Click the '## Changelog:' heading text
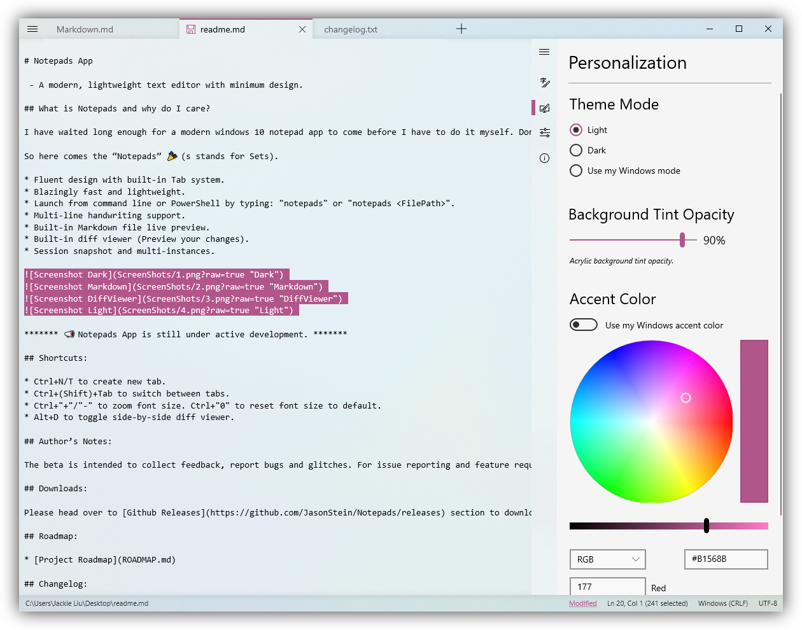Screen dimensions: 802x630 click(x=56, y=584)
